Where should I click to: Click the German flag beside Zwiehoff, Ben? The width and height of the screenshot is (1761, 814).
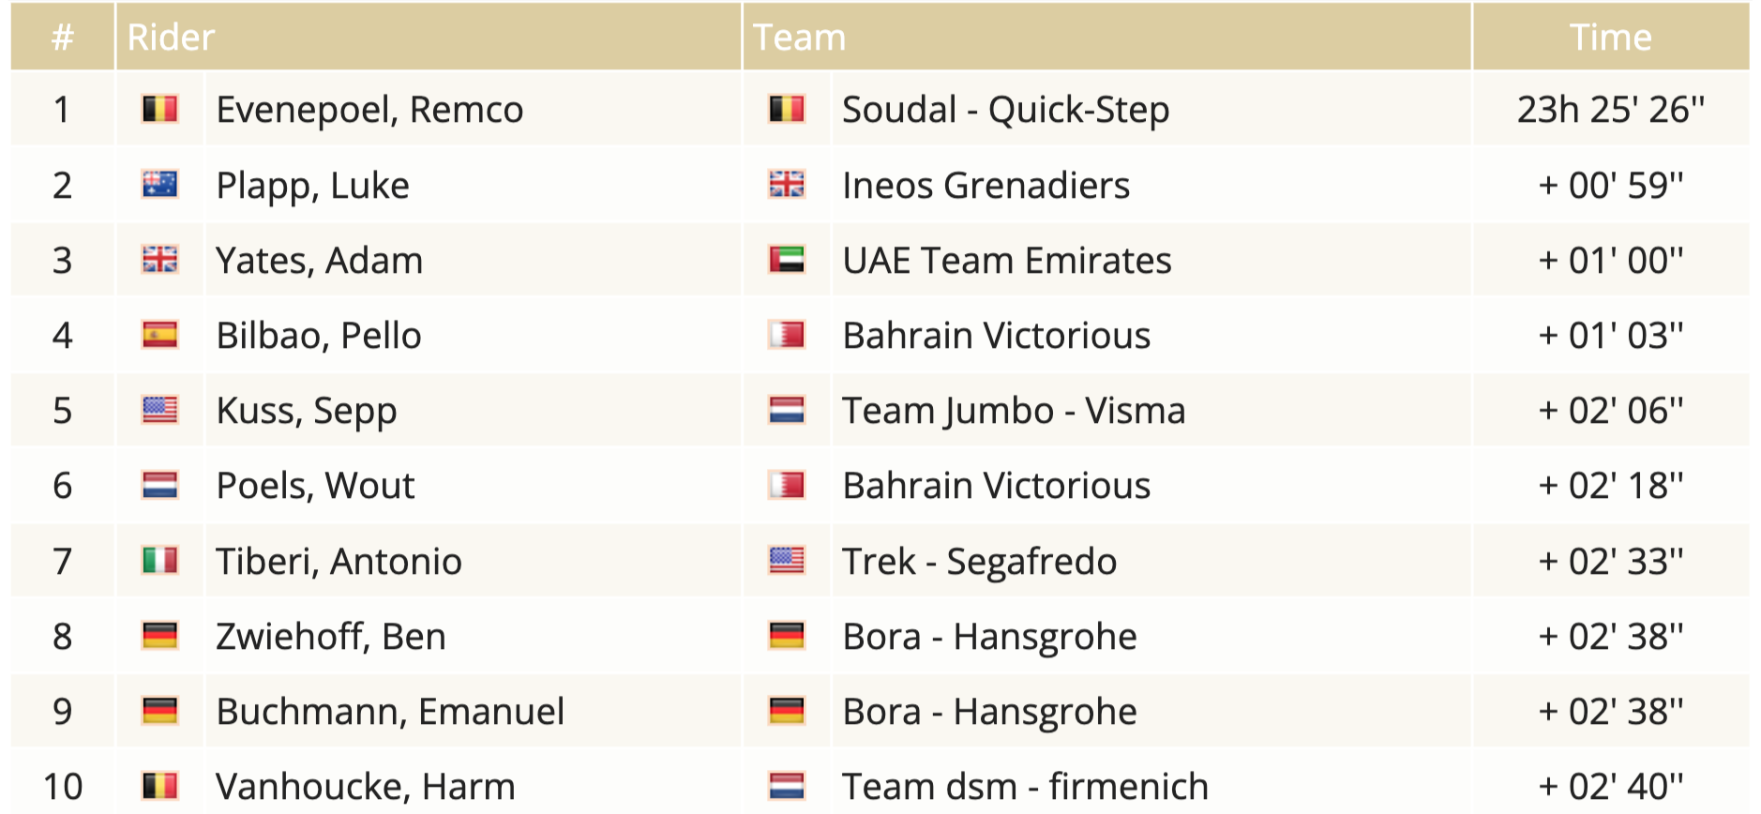click(159, 636)
